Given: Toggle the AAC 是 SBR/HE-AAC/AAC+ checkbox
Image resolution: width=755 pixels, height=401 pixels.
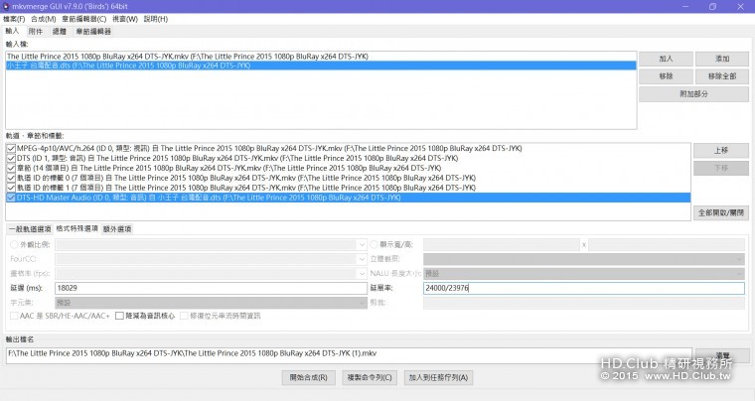Looking at the screenshot, I should [x=15, y=316].
